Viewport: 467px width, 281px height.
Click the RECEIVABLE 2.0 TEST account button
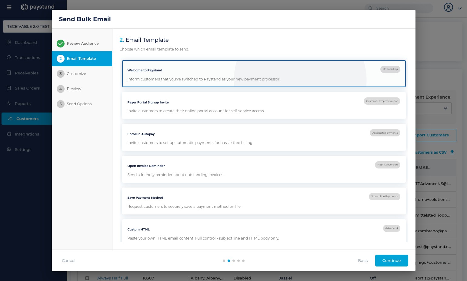[x=28, y=26]
